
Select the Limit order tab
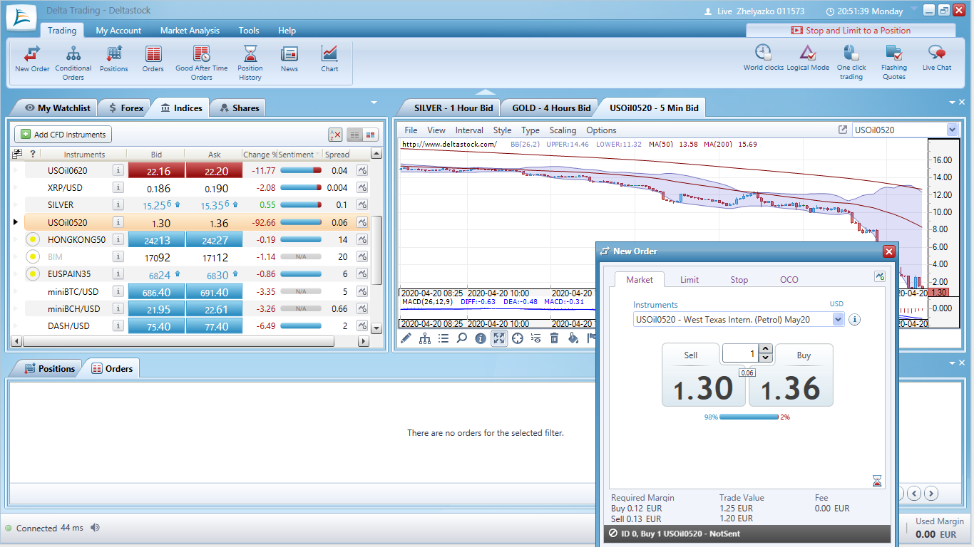(690, 279)
